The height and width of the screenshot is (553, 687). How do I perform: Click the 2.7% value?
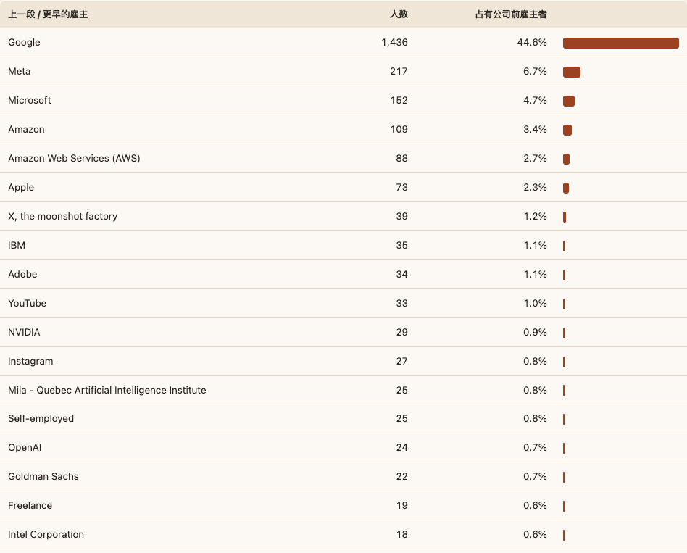tap(535, 158)
